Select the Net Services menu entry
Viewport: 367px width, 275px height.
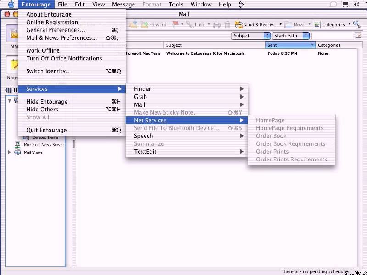pyautogui.click(x=187, y=120)
